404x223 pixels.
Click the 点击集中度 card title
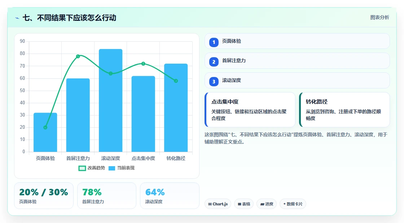click(225, 102)
